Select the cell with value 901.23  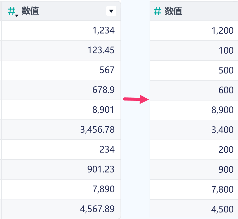tap(61, 169)
